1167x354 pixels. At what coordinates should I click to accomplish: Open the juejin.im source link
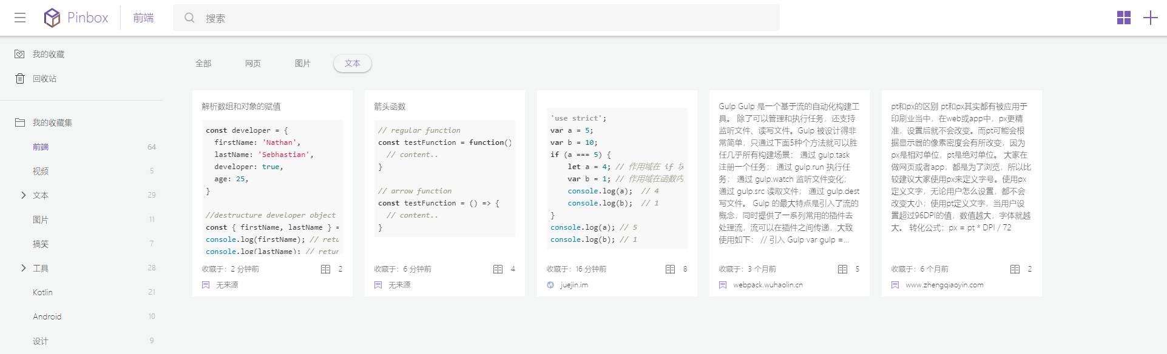click(x=573, y=285)
